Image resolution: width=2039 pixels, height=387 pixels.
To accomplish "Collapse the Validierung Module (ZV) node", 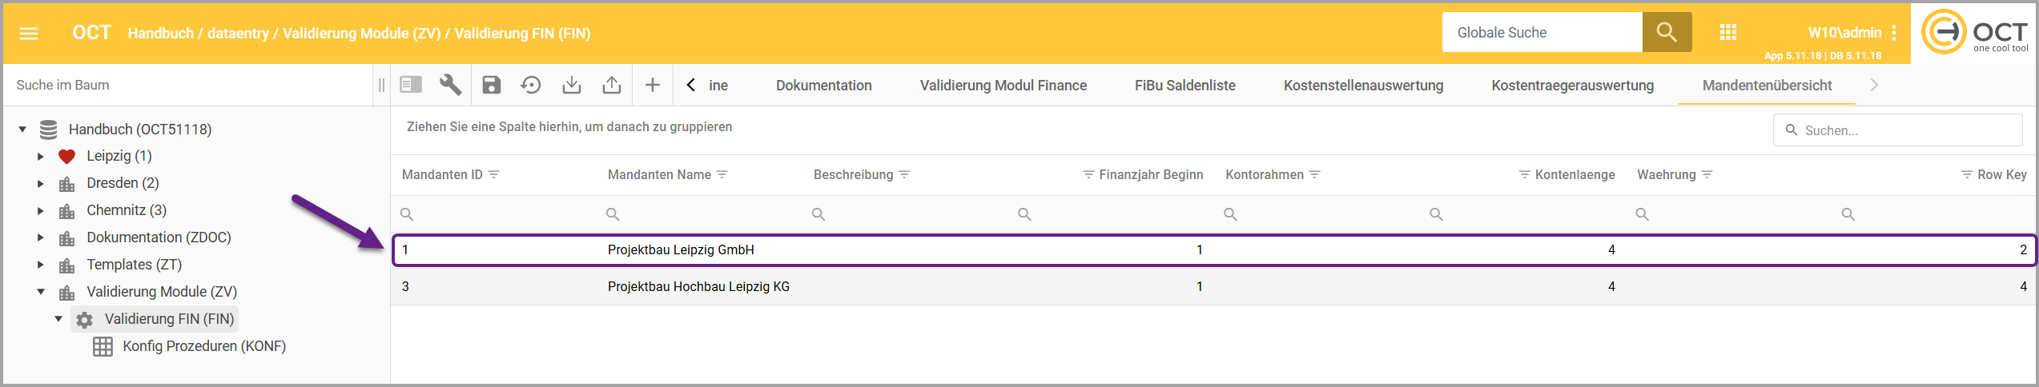I will point(41,292).
